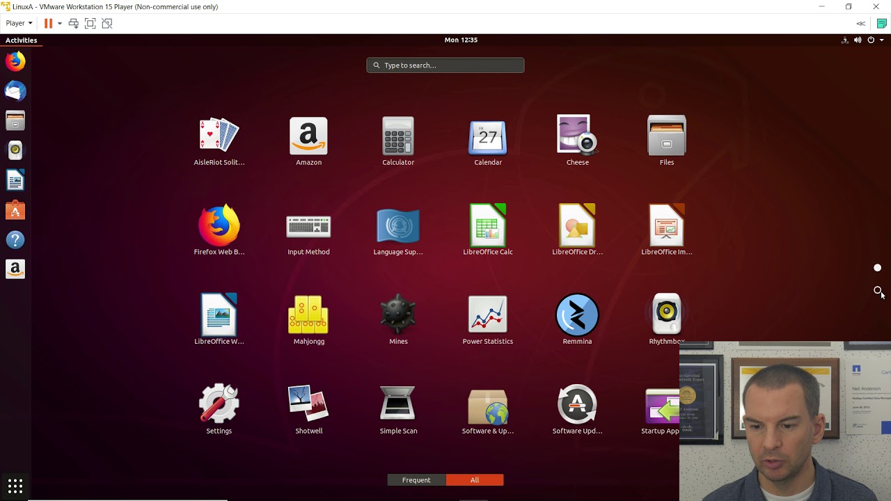Open the power system menu icon
Image resolution: width=891 pixels, height=501 pixels.
[x=871, y=40]
